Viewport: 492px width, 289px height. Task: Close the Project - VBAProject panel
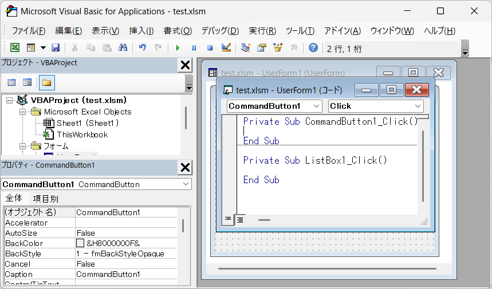pos(185,65)
